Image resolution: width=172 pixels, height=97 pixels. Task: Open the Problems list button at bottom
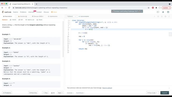click(7, 93)
